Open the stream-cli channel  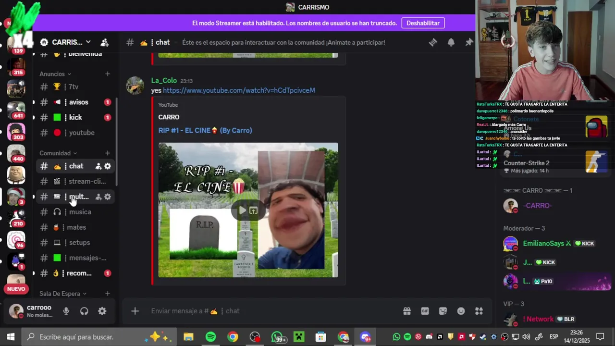[75, 181]
